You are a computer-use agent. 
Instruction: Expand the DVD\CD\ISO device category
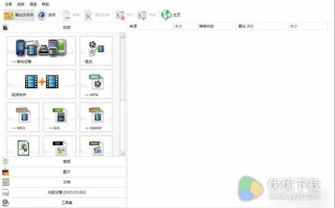tap(64, 192)
